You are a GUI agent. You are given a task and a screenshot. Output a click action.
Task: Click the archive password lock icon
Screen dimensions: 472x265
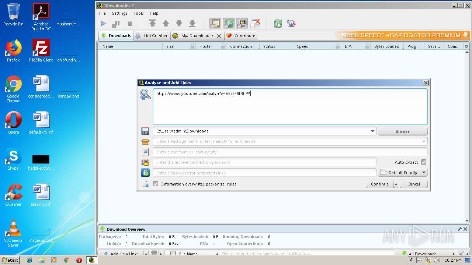pyautogui.click(x=145, y=162)
